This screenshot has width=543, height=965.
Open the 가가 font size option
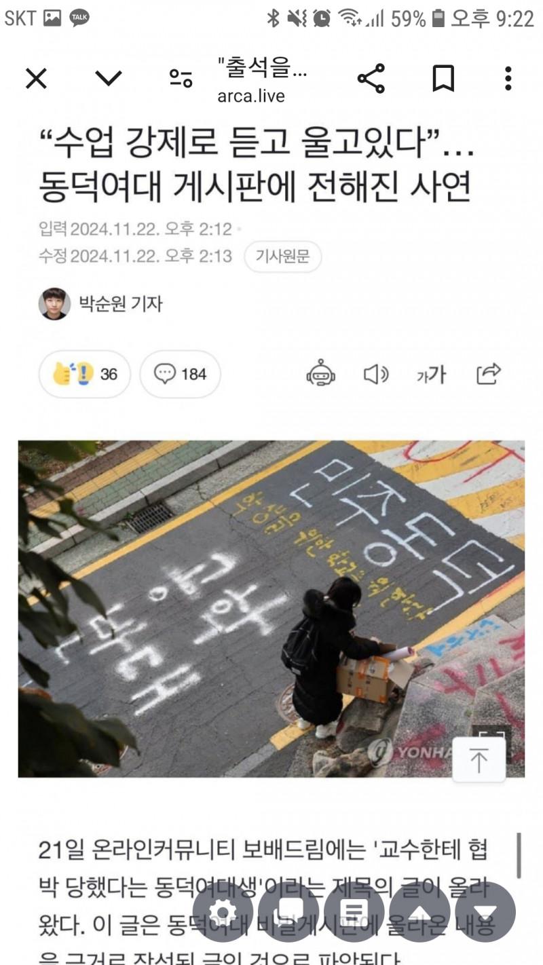(x=431, y=374)
